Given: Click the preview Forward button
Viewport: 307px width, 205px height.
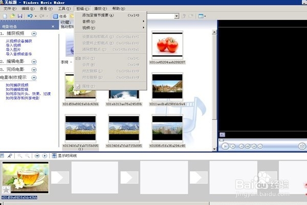Looking at the screenshot, I should [x=260, y=147].
